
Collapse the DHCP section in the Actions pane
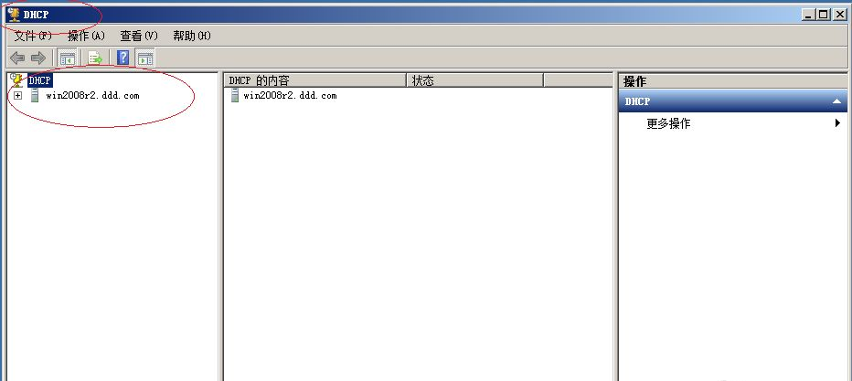(836, 101)
